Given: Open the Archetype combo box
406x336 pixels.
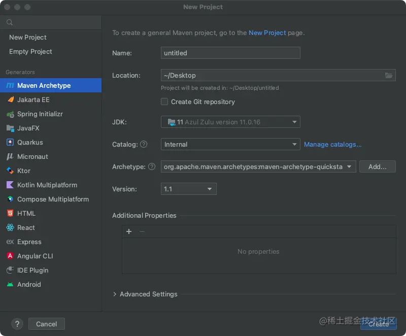Looking at the screenshot, I should pos(258,166).
